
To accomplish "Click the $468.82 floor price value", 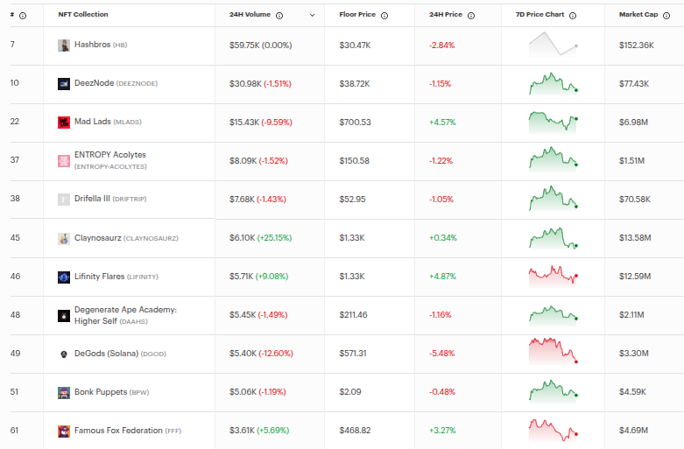I will (x=355, y=431).
